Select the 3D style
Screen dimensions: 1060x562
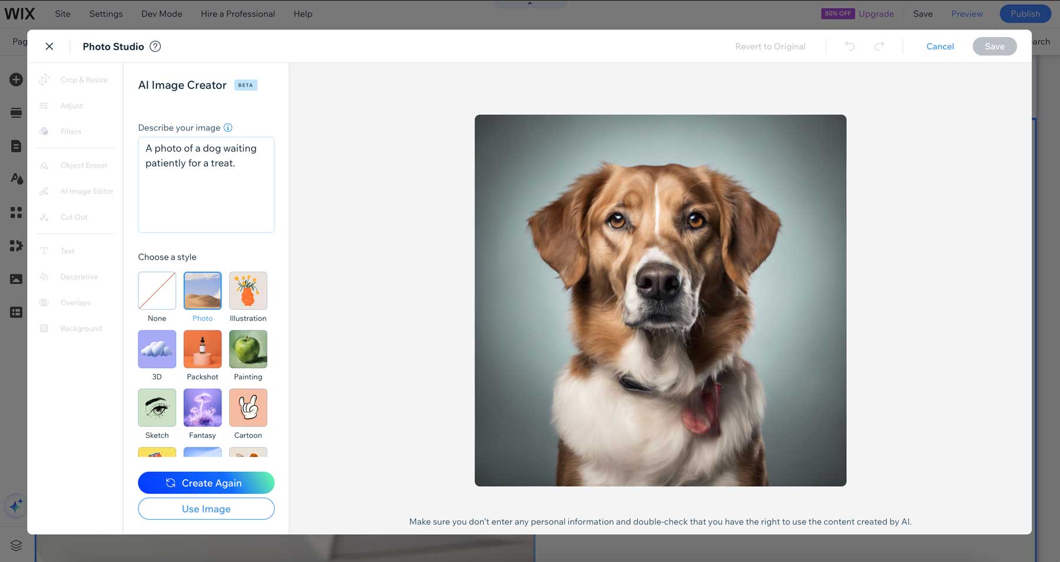[x=157, y=349]
